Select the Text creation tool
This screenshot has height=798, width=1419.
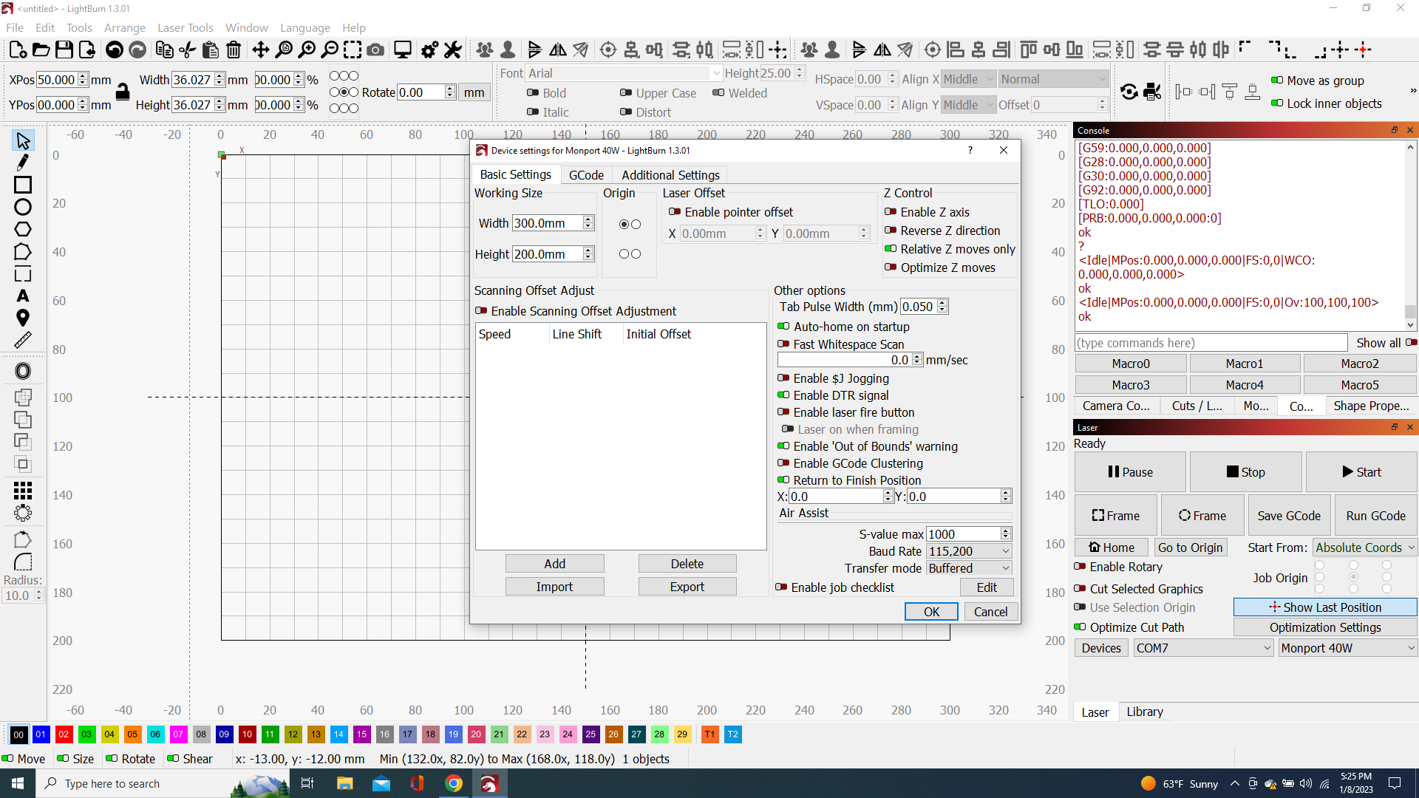coord(23,296)
